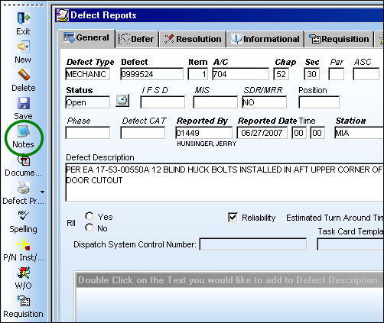Open the Requisition tab
Screen dimensions: 384x323
point(340,39)
